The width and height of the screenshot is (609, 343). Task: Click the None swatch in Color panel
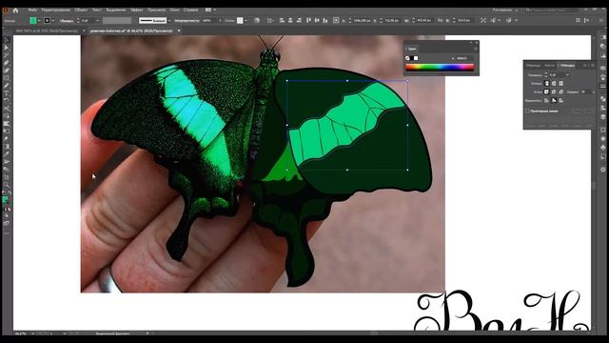click(407, 58)
